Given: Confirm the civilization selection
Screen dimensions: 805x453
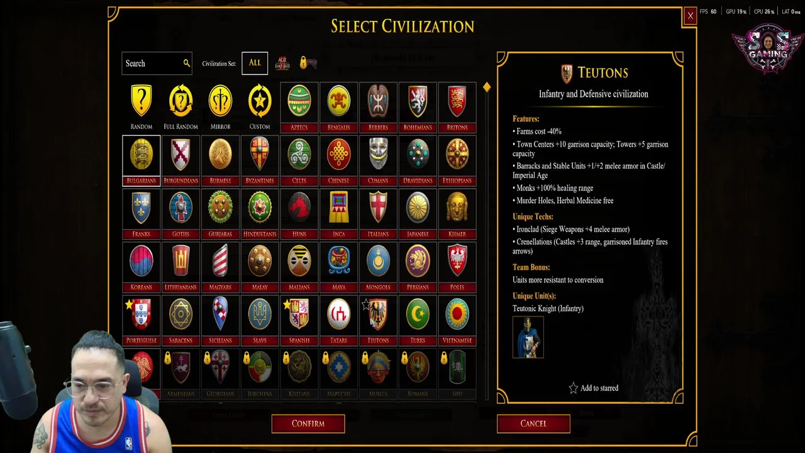Looking at the screenshot, I should pyautogui.click(x=308, y=423).
